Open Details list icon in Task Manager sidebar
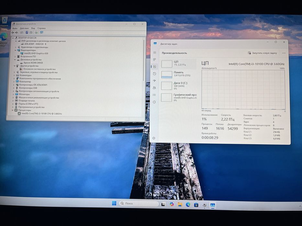 pos(154,95)
